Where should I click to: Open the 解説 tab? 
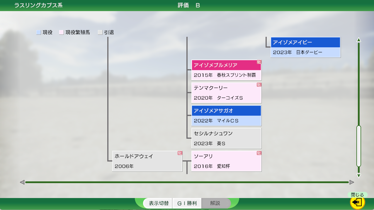pos(215,203)
